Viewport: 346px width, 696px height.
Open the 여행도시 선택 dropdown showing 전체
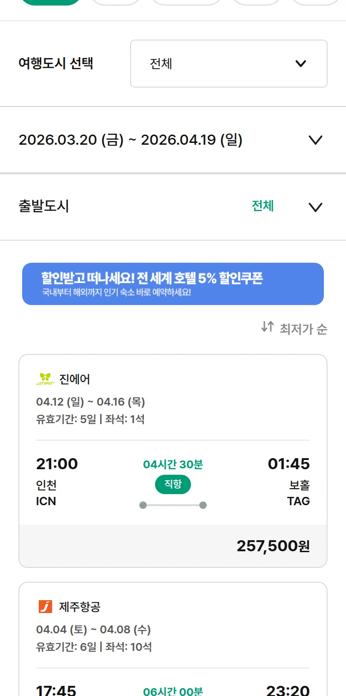(x=228, y=64)
